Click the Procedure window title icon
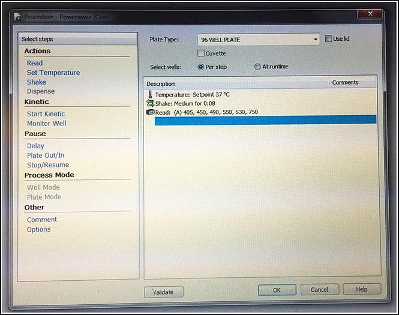Viewport: 399px width, 315px height. [17, 17]
